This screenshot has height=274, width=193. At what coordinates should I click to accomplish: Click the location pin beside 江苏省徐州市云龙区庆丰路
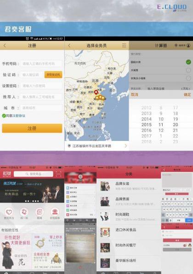[x=69, y=146]
